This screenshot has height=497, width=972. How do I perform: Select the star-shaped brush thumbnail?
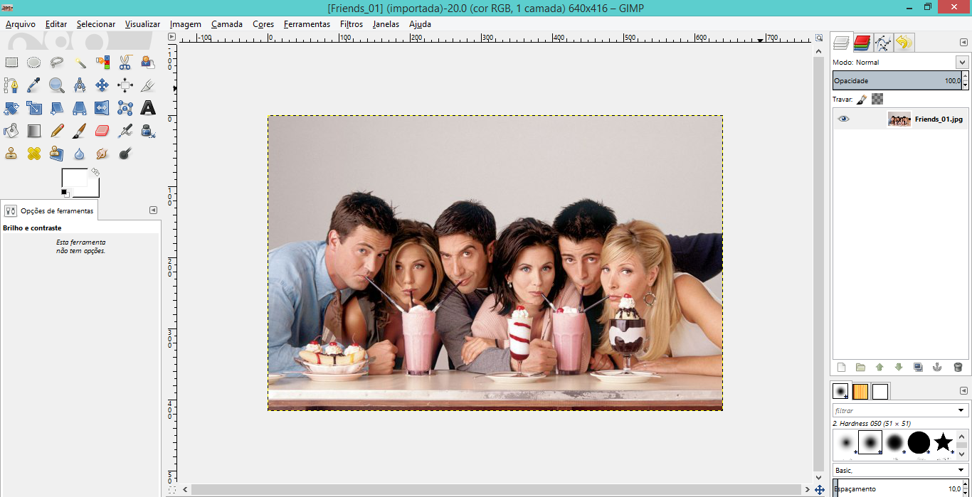point(943,442)
